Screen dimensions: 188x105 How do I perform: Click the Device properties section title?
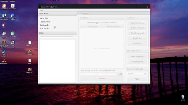(134, 51)
